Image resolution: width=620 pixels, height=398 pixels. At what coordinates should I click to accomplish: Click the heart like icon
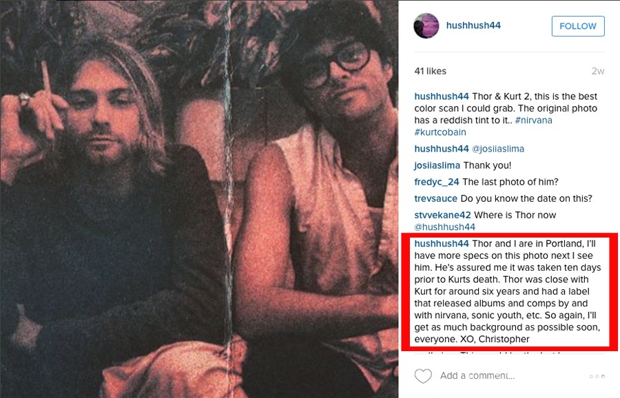(x=423, y=376)
